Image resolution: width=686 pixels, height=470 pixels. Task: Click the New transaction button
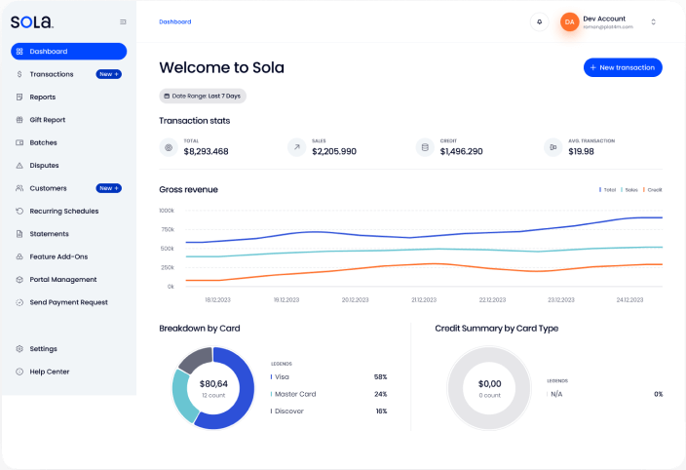pos(623,67)
